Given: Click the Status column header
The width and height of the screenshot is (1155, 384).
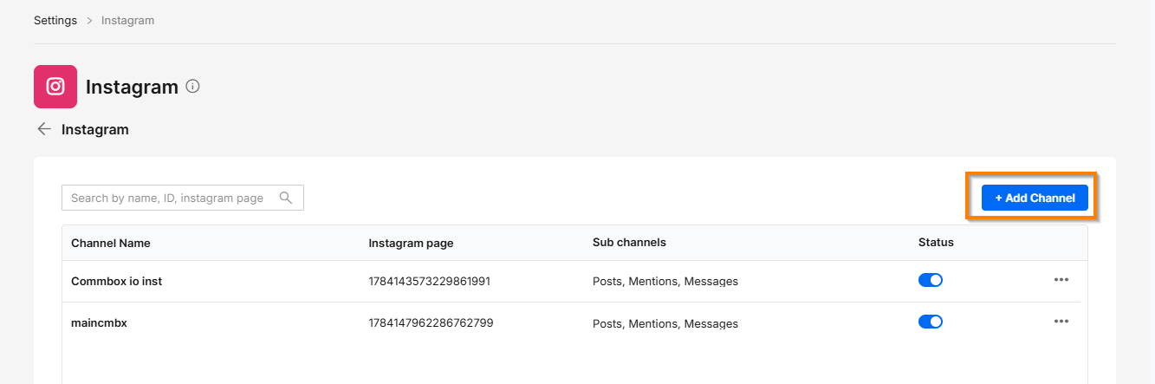Looking at the screenshot, I should (x=936, y=243).
